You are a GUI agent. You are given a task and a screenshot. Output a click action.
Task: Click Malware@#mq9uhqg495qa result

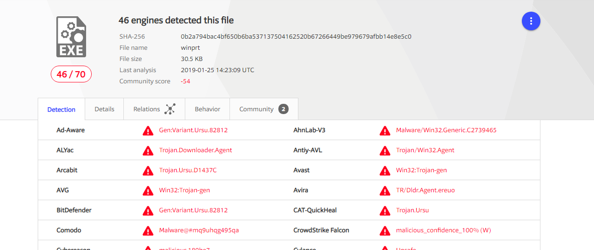click(199, 230)
